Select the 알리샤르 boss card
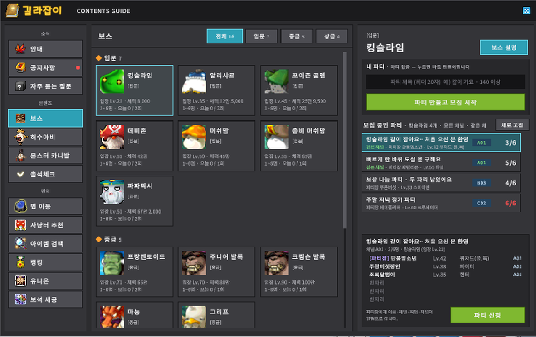The height and width of the screenshot is (337, 536). coord(217,90)
